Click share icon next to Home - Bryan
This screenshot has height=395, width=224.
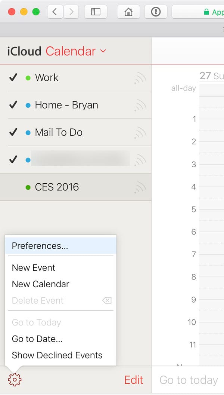tap(140, 105)
